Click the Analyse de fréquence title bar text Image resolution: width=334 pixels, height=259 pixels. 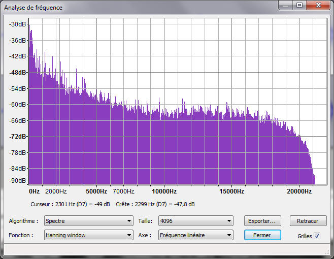click(x=33, y=8)
